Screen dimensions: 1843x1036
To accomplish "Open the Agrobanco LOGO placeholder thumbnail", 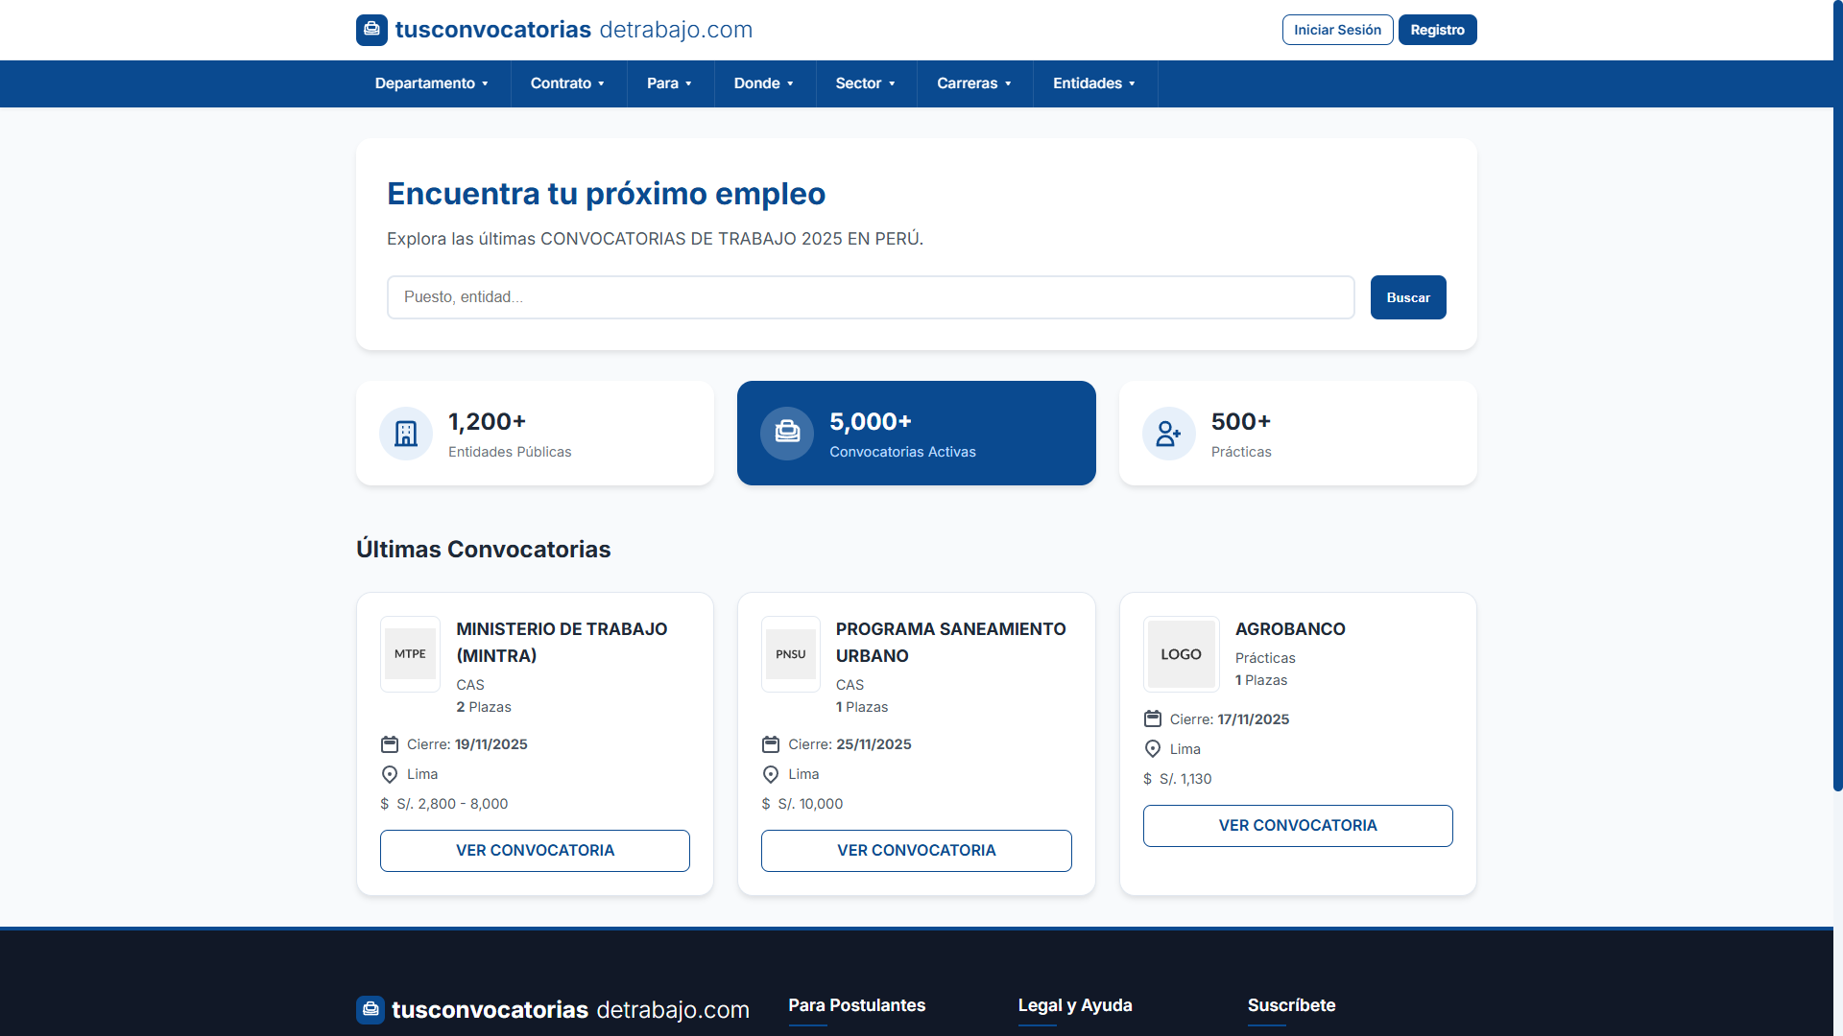I will click(1182, 654).
